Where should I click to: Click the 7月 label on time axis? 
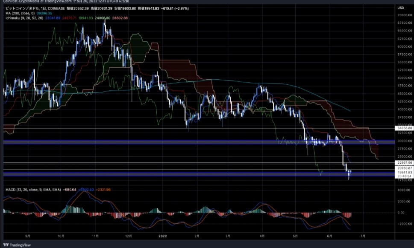tap(363, 236)
